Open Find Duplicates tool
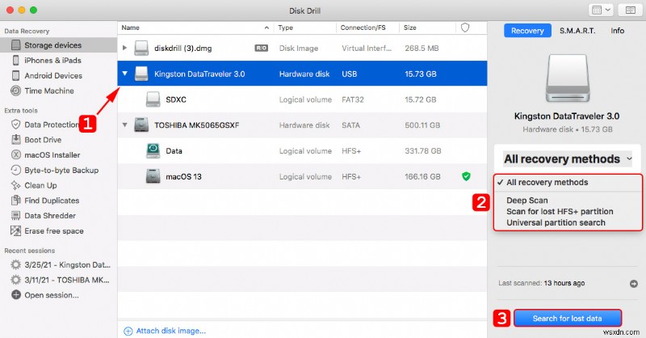 tap(52, 201)
